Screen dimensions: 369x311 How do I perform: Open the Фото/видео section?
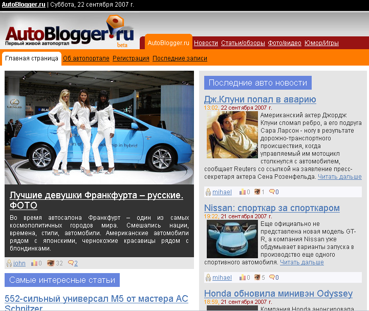285,43
